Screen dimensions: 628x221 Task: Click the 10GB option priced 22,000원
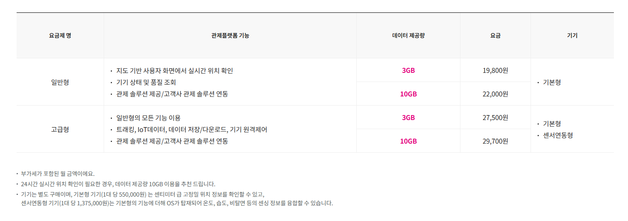[408, 94]
